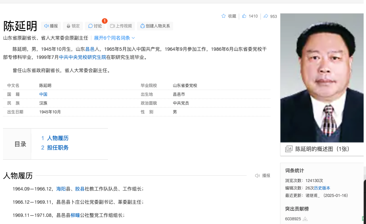Click the 播报 speaker button near title
The height and width of the screenshot is (224, 366).
pyautogui.click(x=51, y=26)
